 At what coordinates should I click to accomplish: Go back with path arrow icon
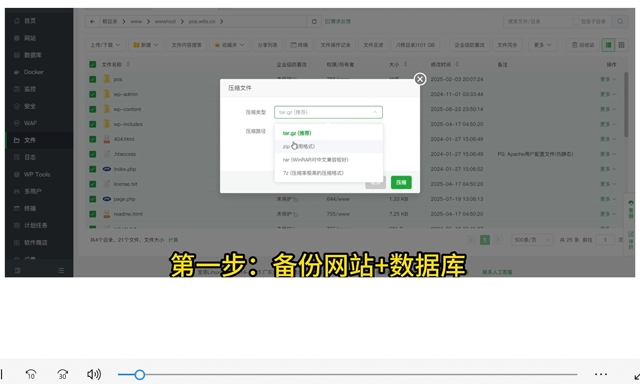(93, 22)
